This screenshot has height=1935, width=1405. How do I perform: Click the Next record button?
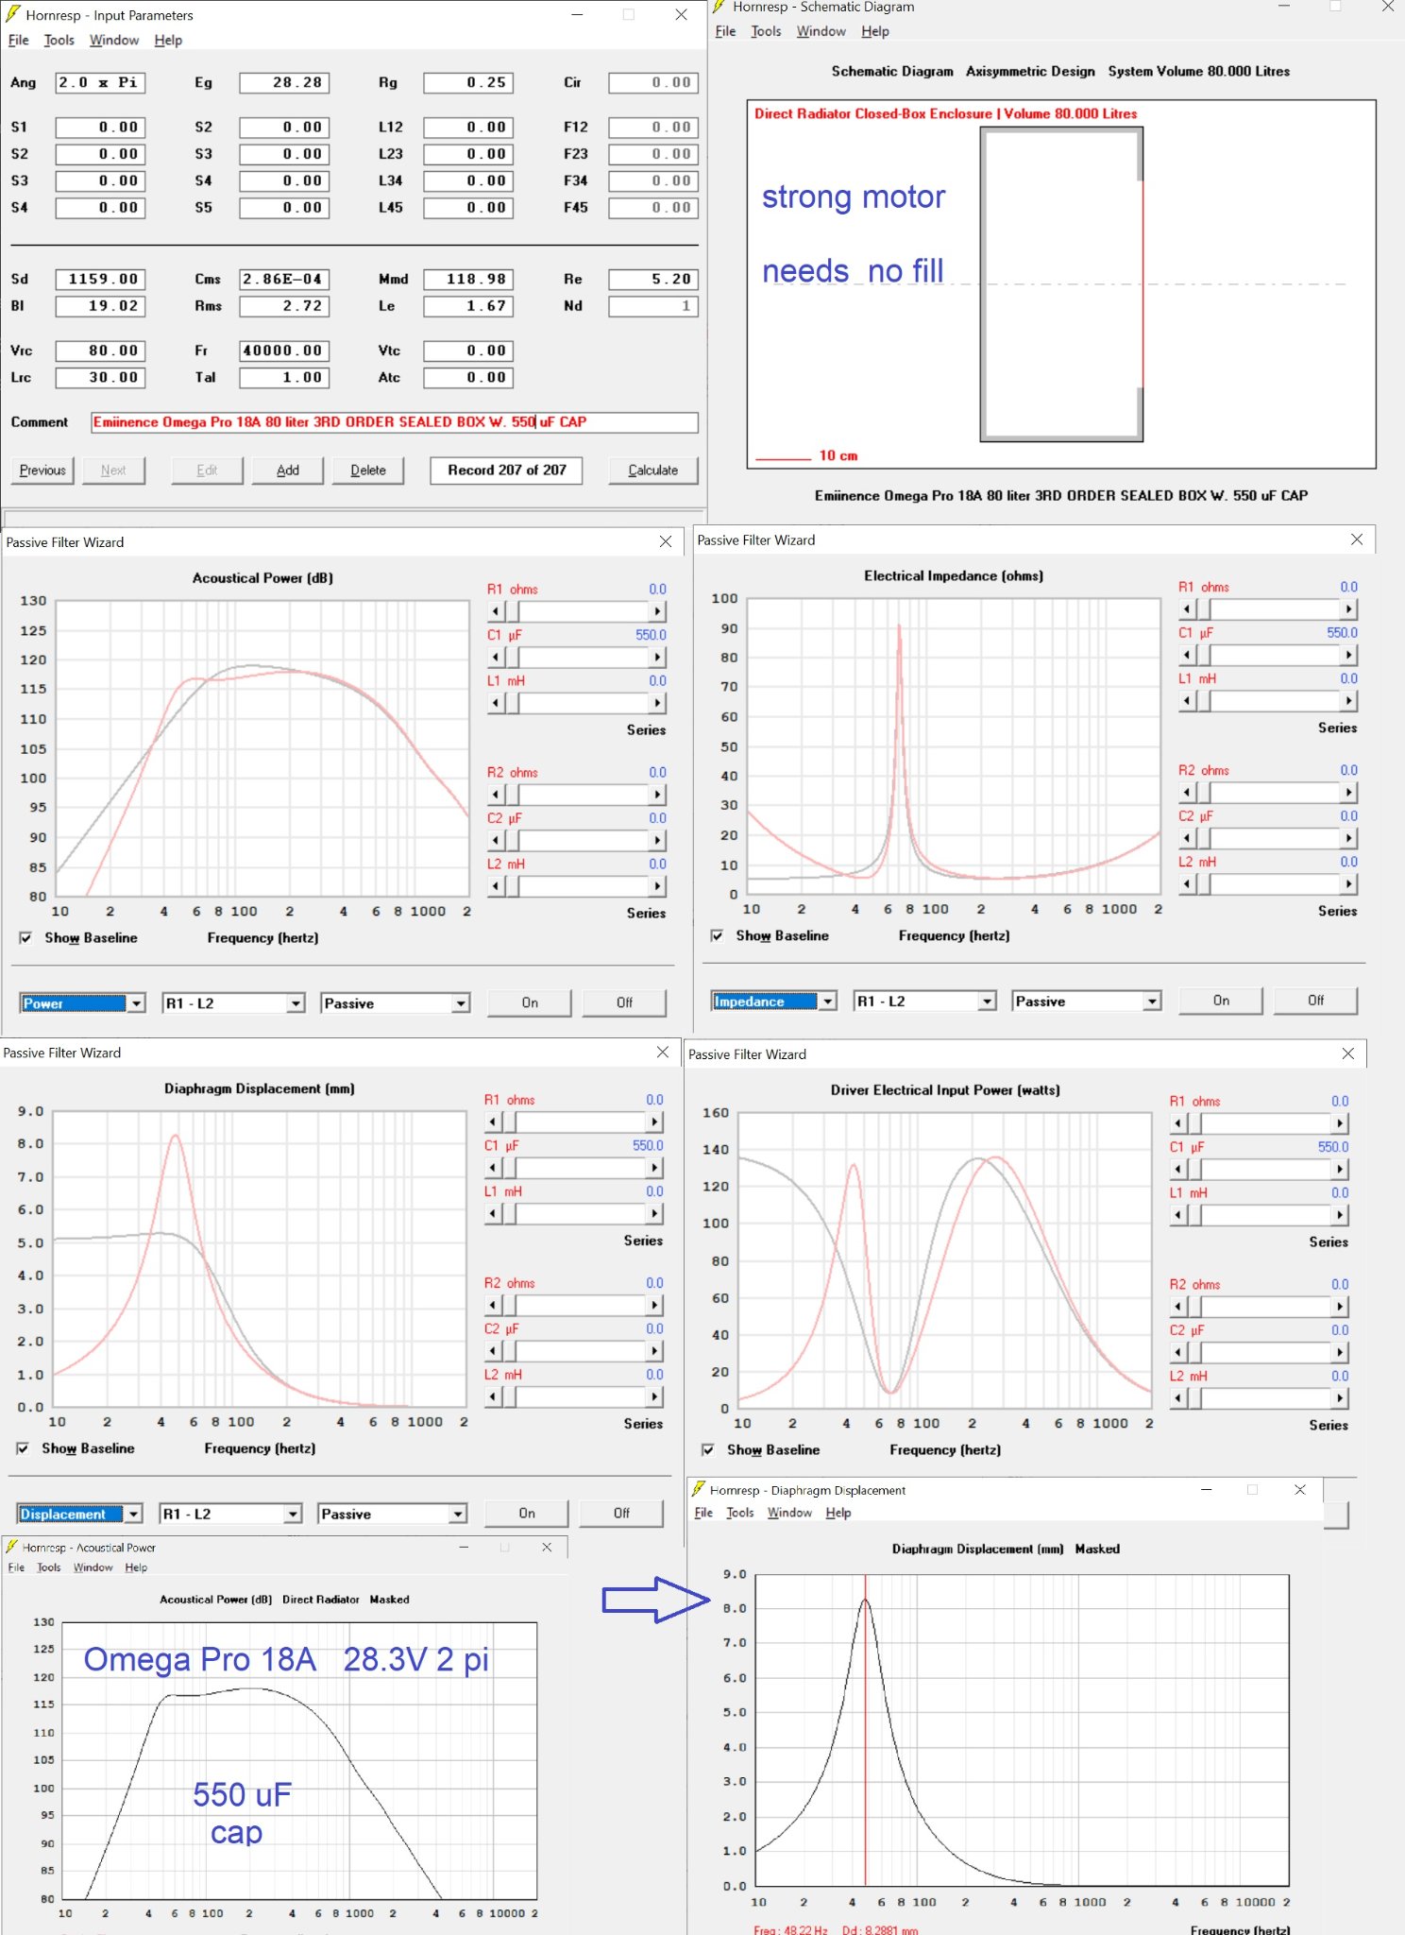(113, 471)
